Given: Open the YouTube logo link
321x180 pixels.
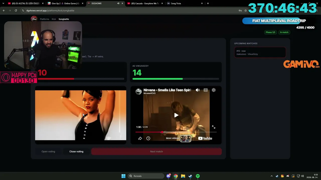Looking at the screenshot, I should pos(205,138).
